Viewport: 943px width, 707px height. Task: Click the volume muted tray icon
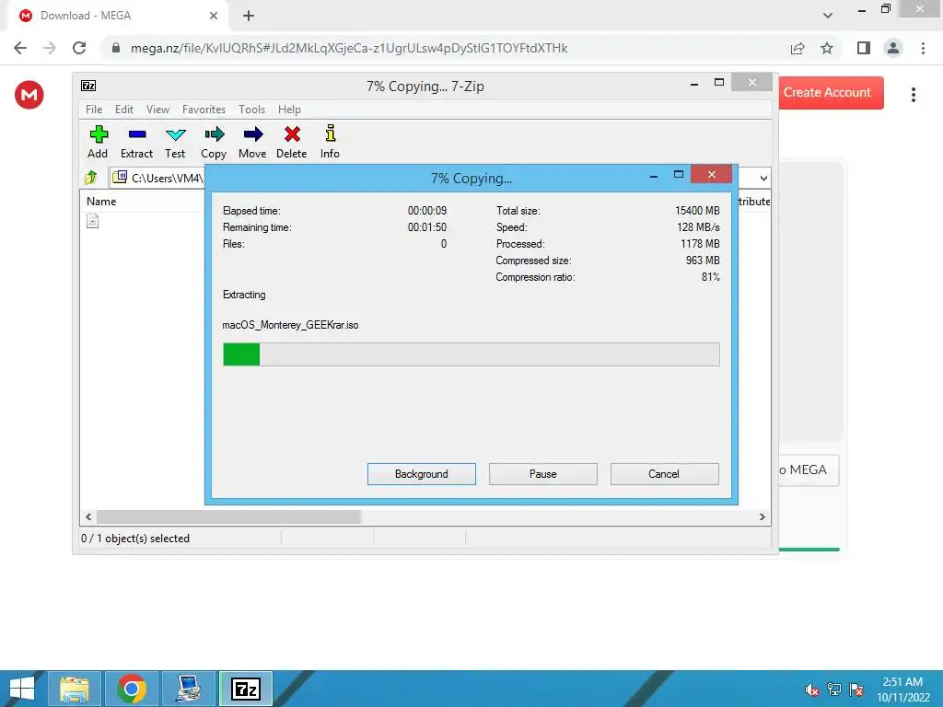(x=811, y=690)
